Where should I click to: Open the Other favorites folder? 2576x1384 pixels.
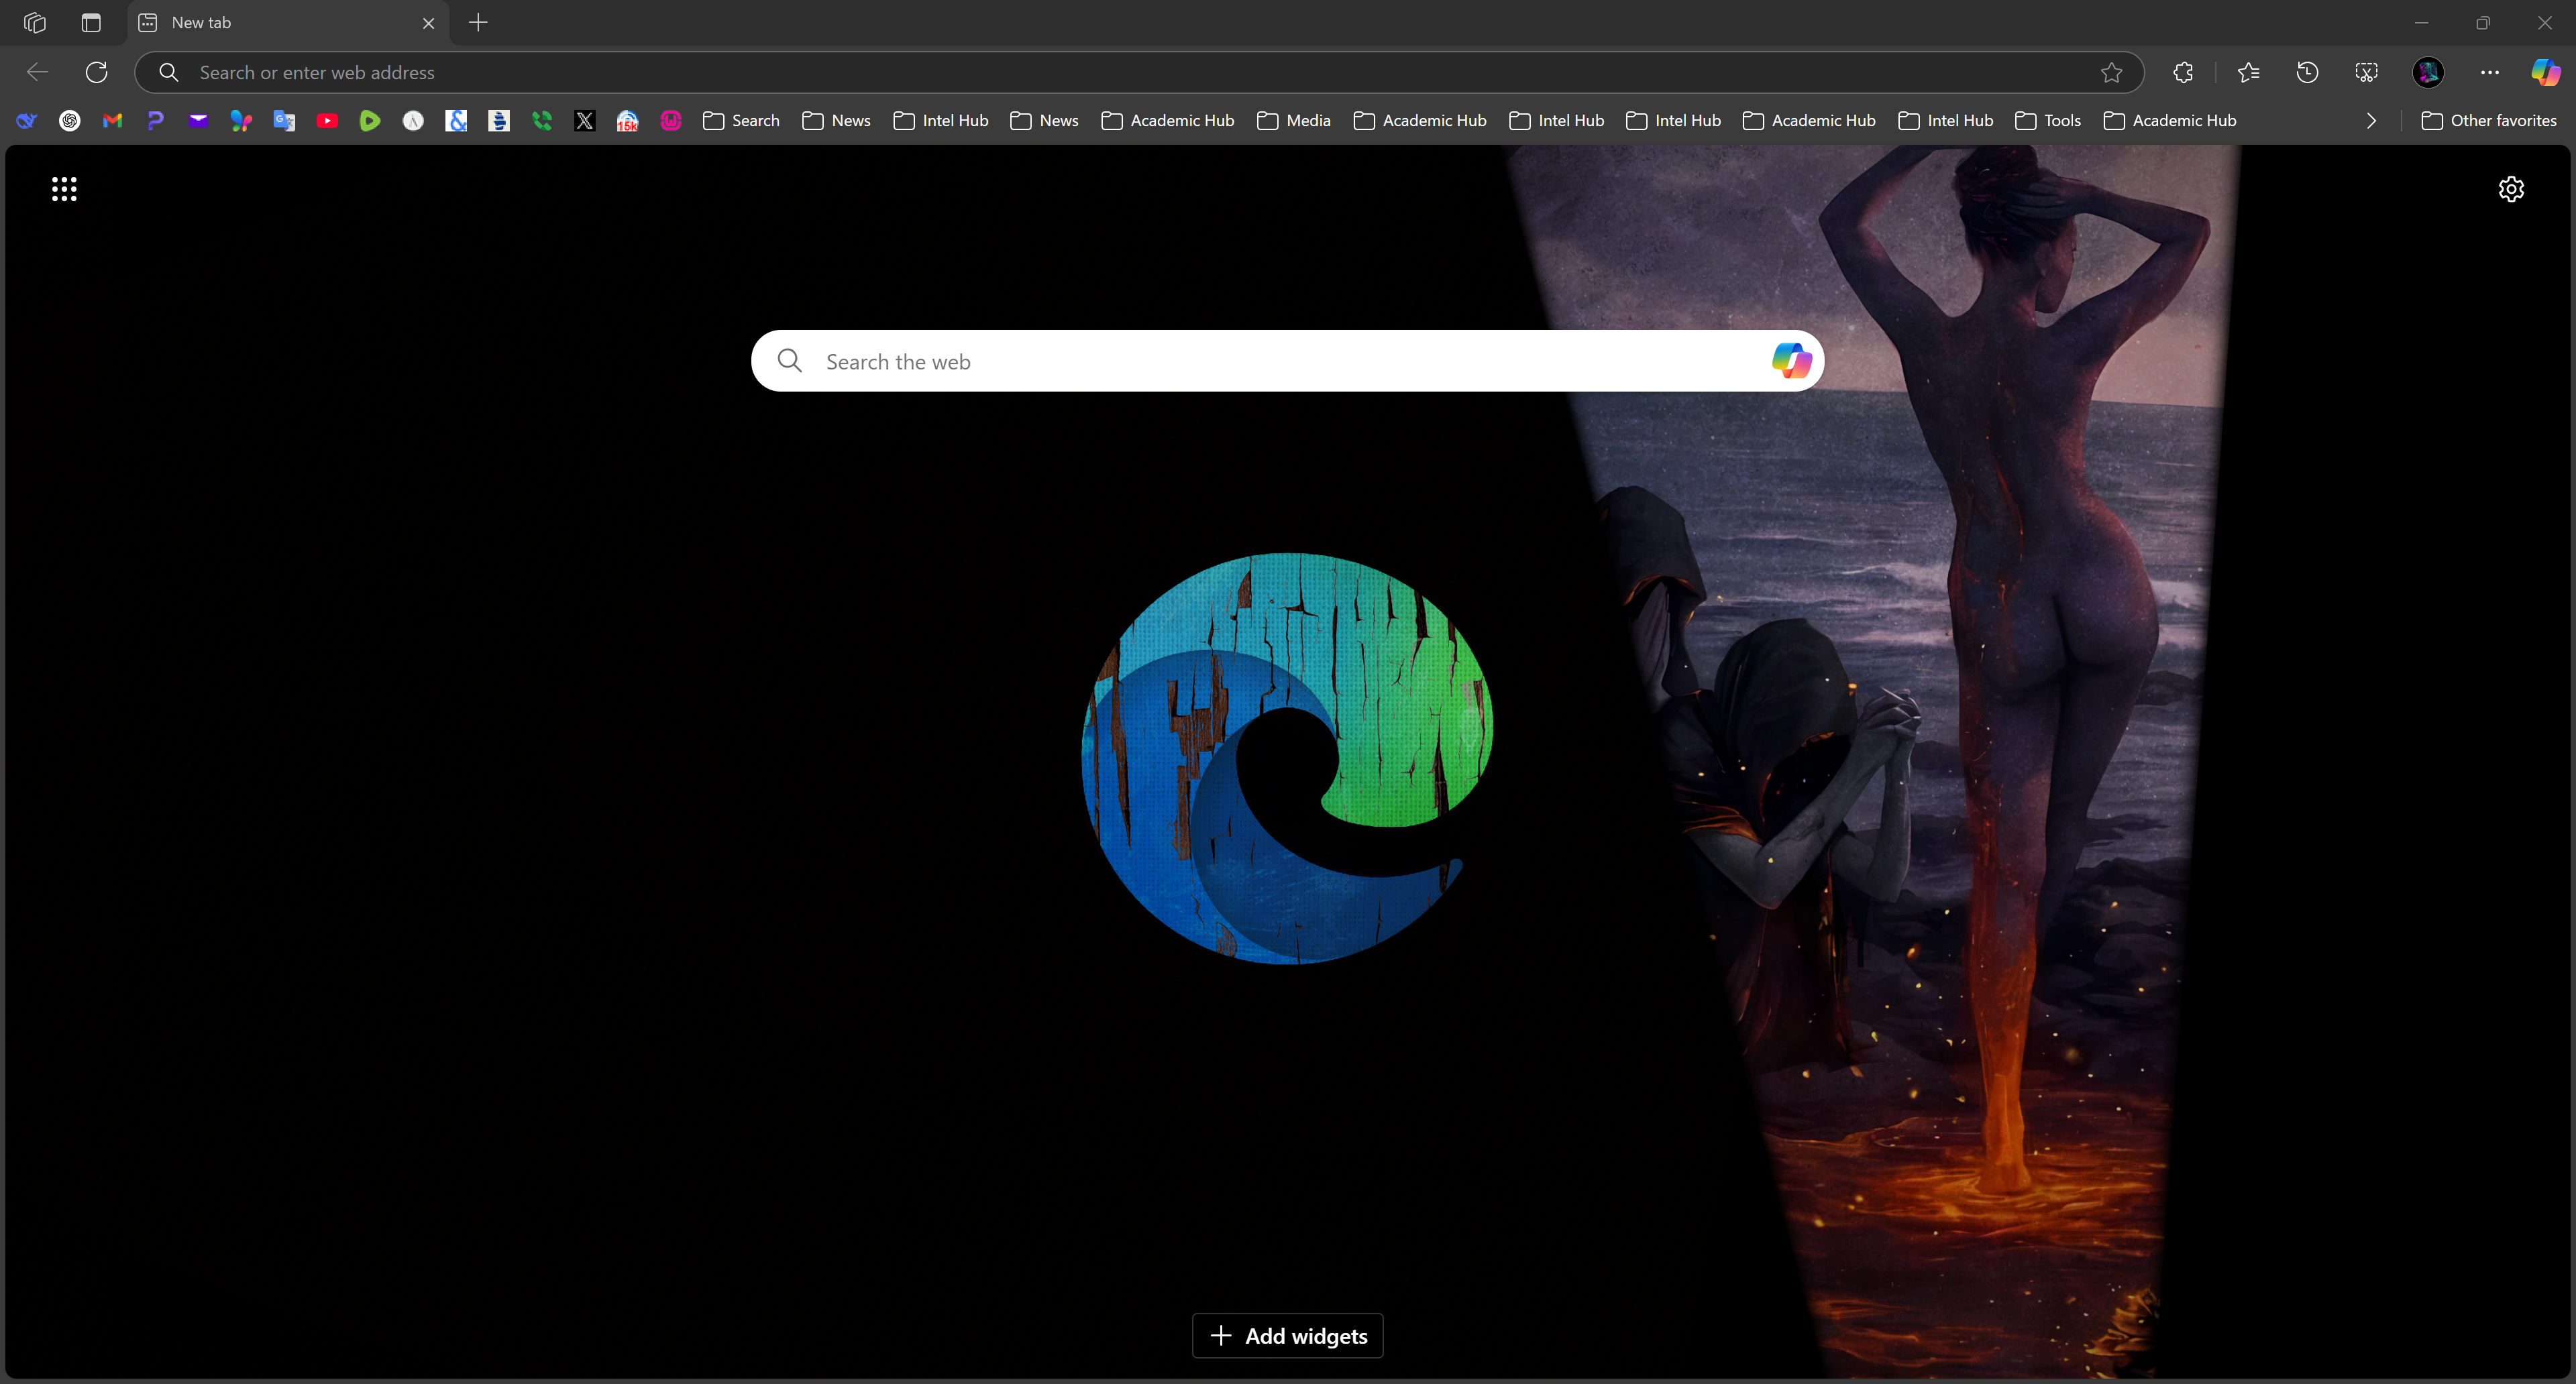click(2489, 121)
